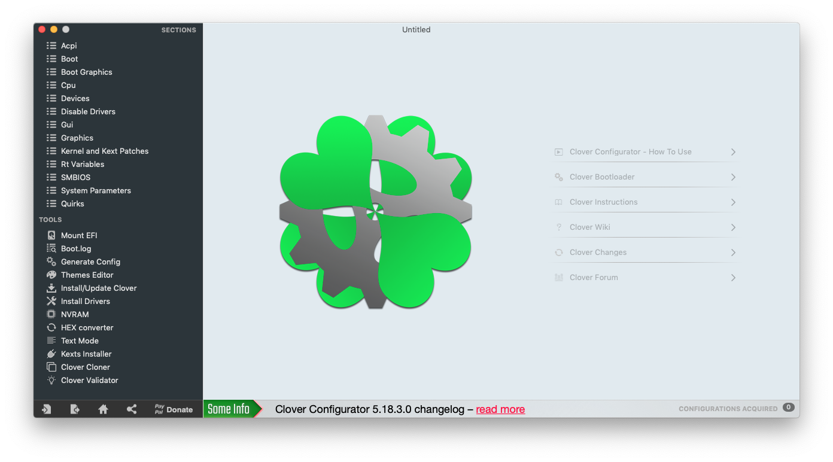Expand the chevron next to Clover Changes

[x=733, y=253]
